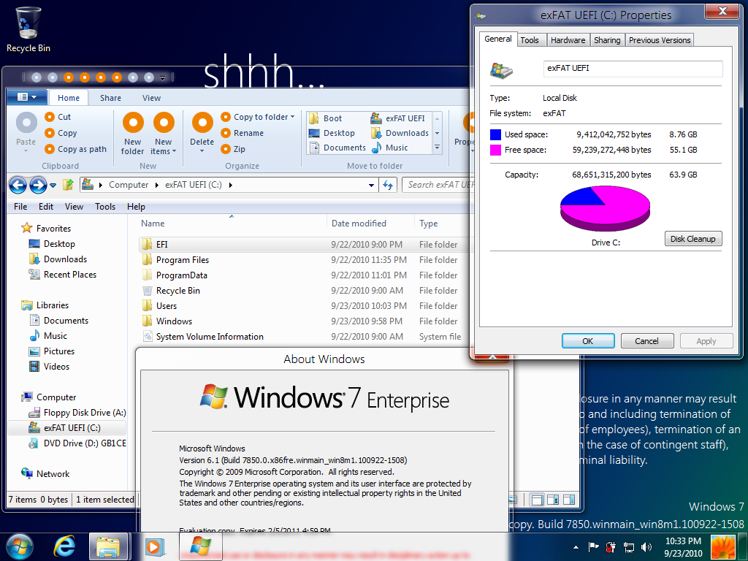Click the up-one-level folder icon

69,186
